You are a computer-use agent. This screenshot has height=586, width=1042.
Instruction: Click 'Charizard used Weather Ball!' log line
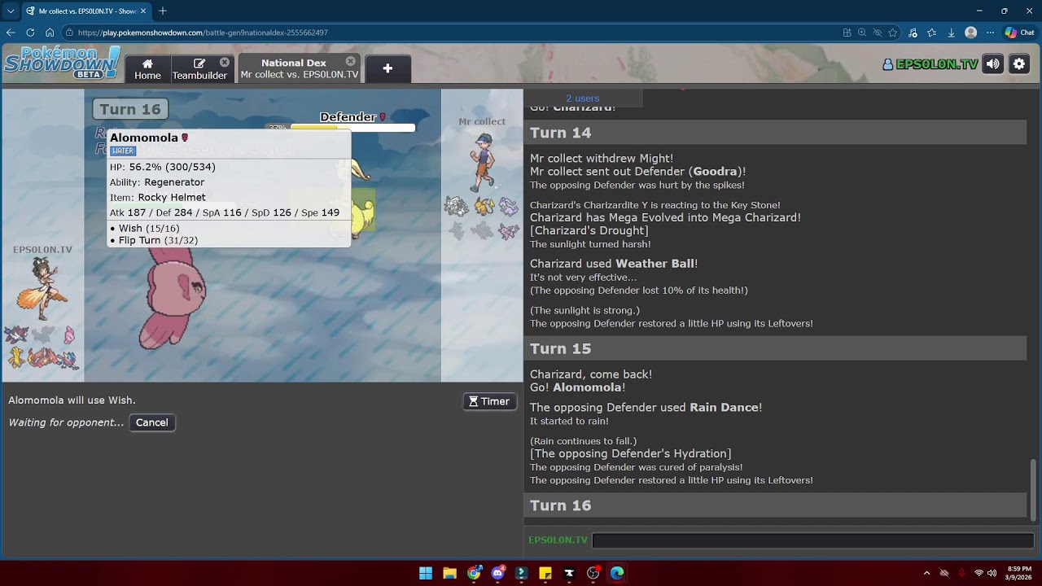614,264
